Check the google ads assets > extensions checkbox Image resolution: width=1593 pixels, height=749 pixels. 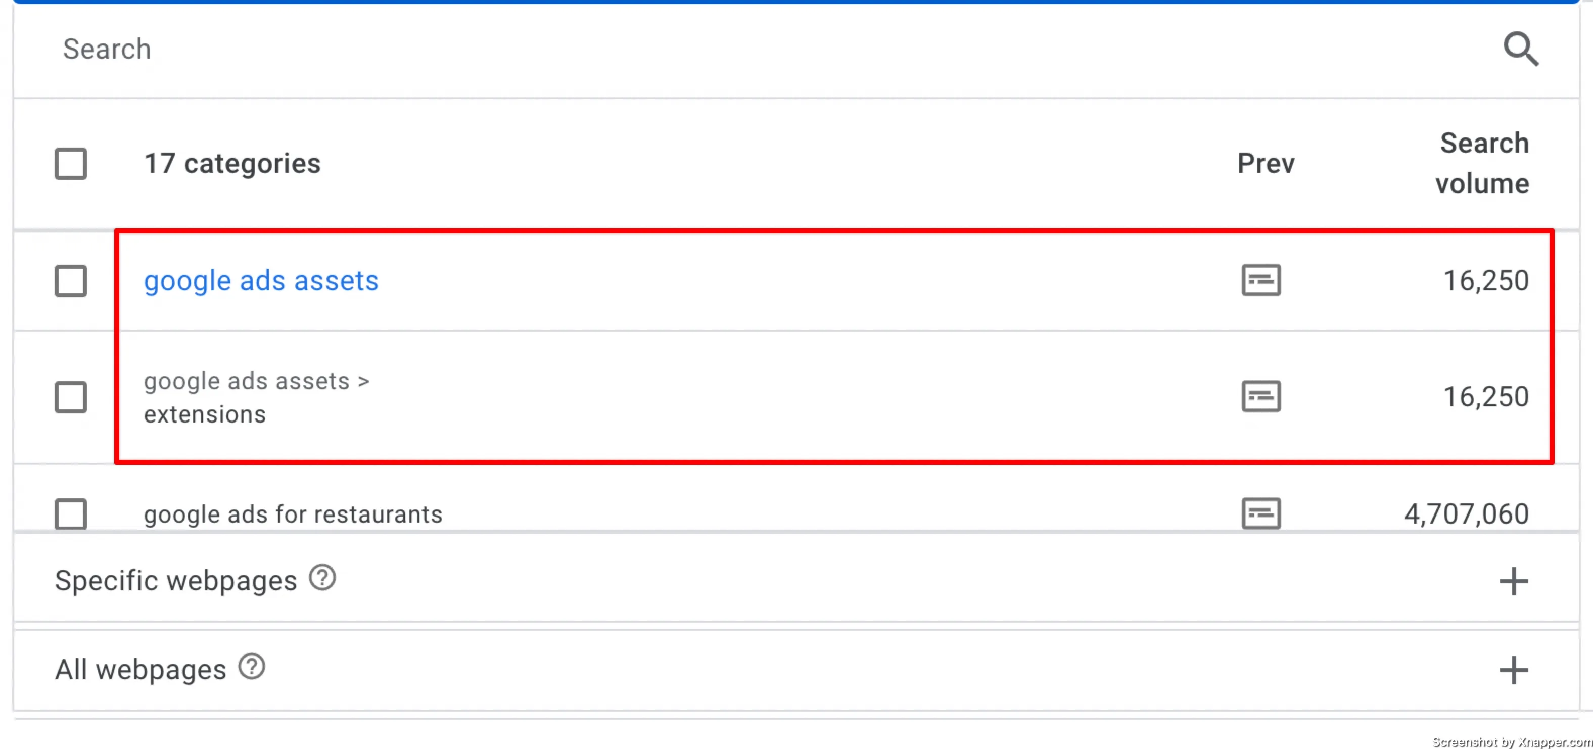(70, 397)
